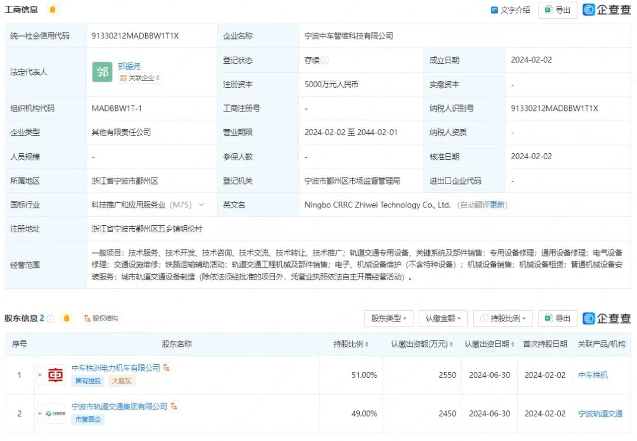Click the 宁波市轨道交通集团 company logo
Image resolution: width=637 pixels, height=441 pixels.
[55, 413]
